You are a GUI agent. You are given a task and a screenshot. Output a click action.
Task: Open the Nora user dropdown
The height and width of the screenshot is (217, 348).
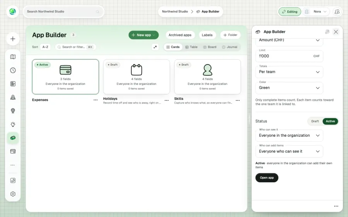tap(316, 12)
